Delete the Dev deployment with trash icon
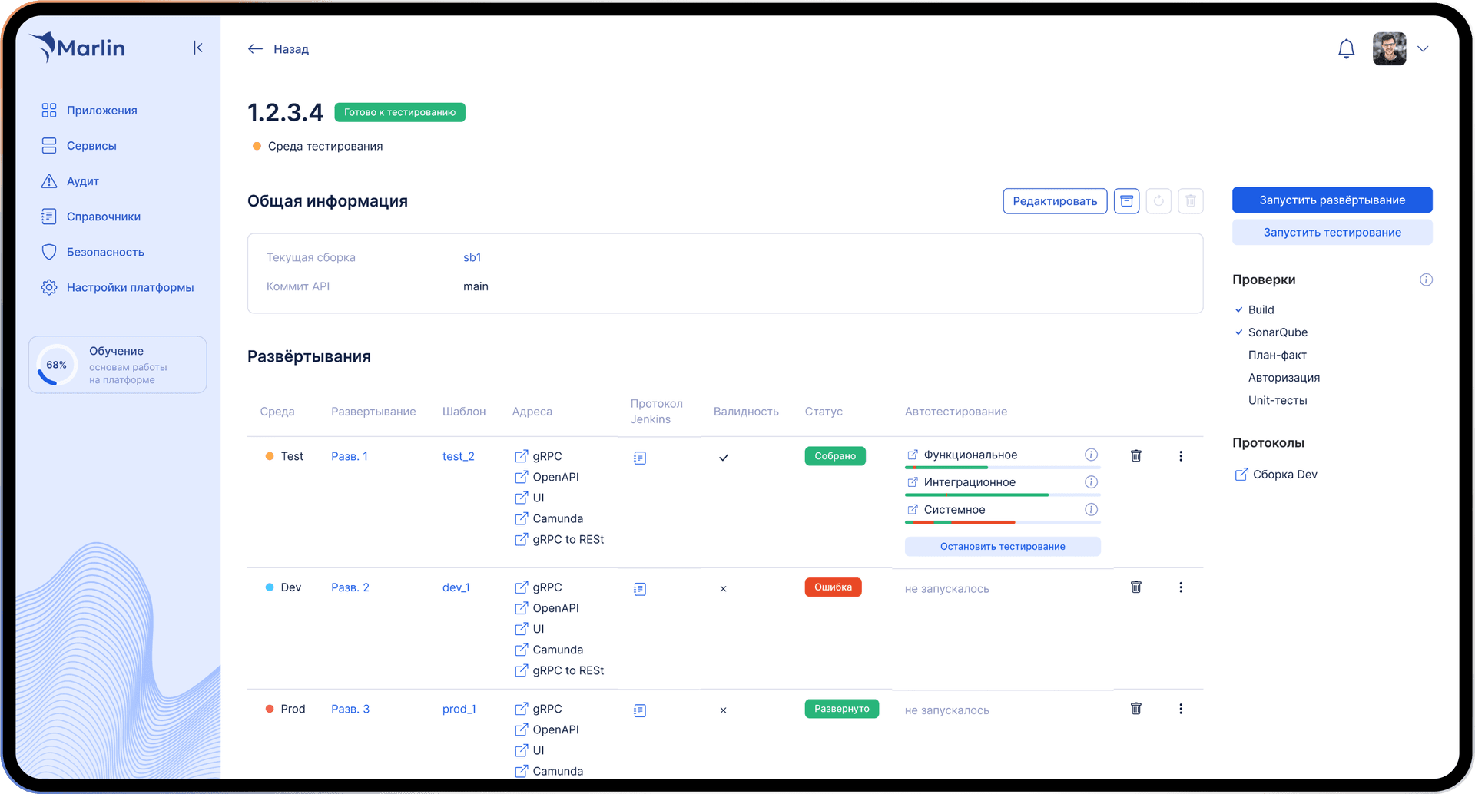This screenshot has width=1475, height=794. tap(1136, 587)
